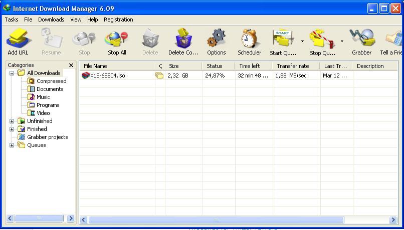Expand the Finished category tree node
The image size is (404, 230).
pos(12,129)
